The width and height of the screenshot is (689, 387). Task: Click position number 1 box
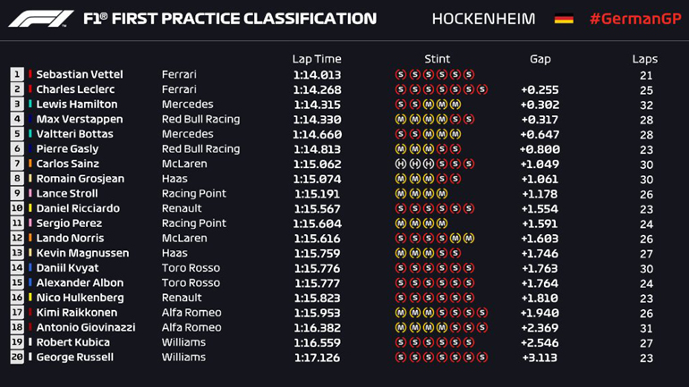pos(17,75)
